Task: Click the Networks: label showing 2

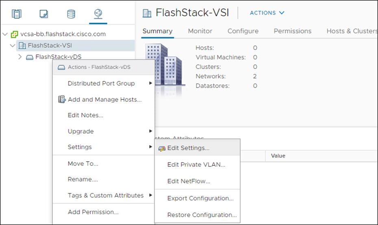Action: pos(211,76)
